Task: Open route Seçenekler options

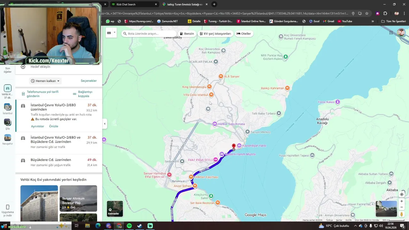Action: click(x=89, y=81)
